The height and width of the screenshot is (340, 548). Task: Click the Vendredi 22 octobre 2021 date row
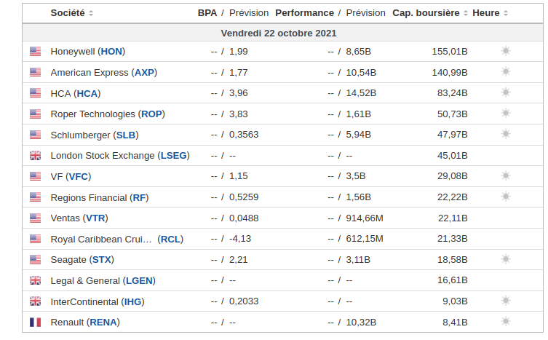[x=278, y=33]
